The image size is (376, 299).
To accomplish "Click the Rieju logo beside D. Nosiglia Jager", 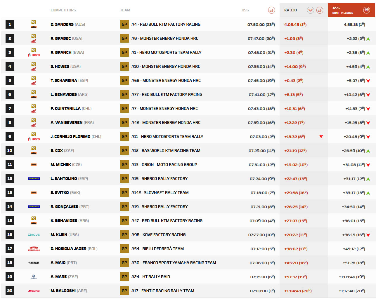I will pos(34,249).
